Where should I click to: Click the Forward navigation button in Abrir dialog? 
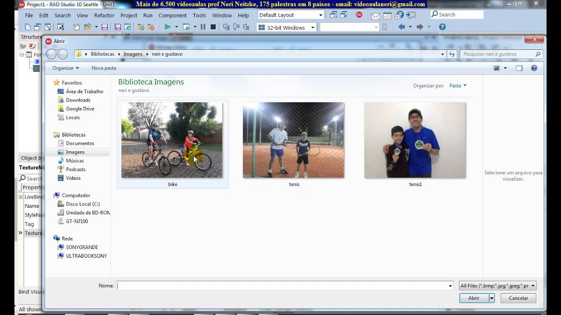tap(63, 54)
